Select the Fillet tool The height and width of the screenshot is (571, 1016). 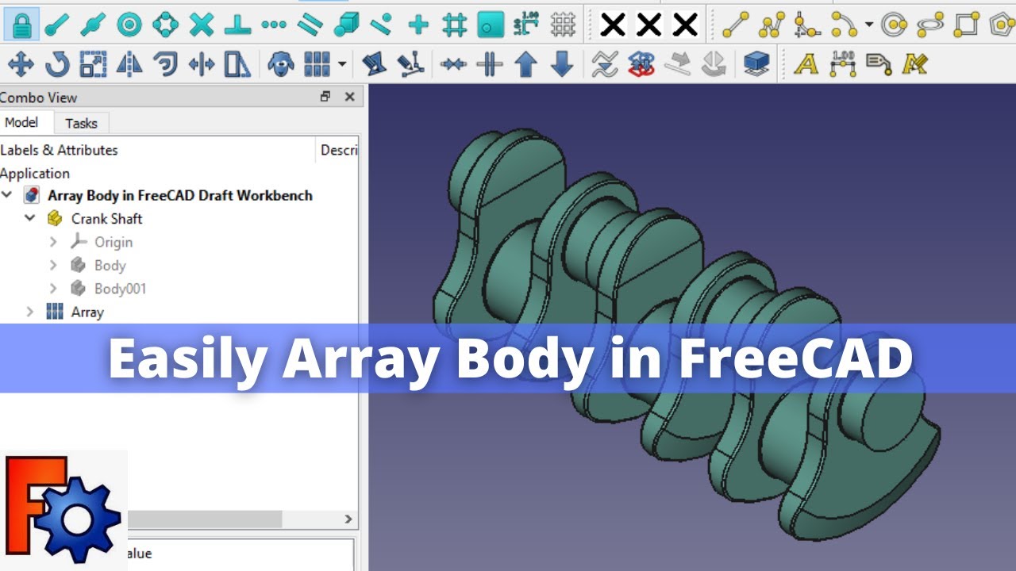click(808, 25)
